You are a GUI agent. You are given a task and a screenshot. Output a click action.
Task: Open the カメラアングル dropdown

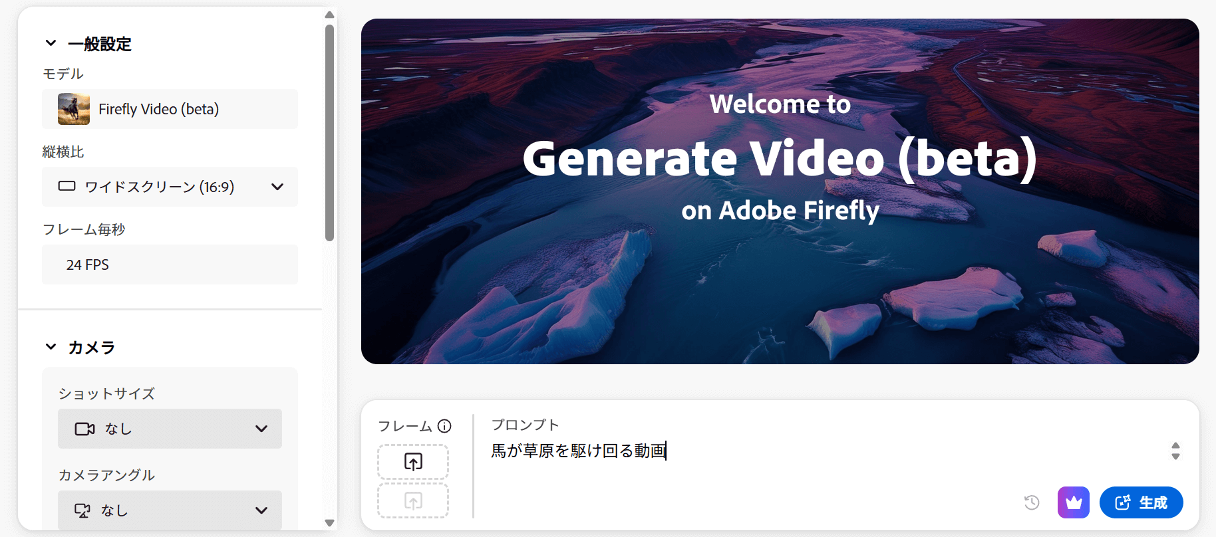(x=170, y=510)
